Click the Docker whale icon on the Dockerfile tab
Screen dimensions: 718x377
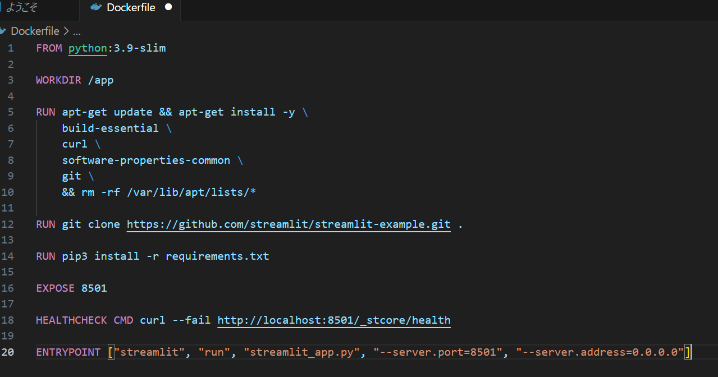click(x=95, y=7)
